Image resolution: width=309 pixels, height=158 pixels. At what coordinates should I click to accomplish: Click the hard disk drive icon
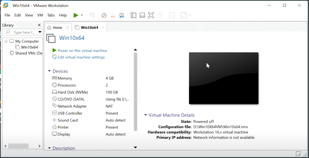coord(54,92)
